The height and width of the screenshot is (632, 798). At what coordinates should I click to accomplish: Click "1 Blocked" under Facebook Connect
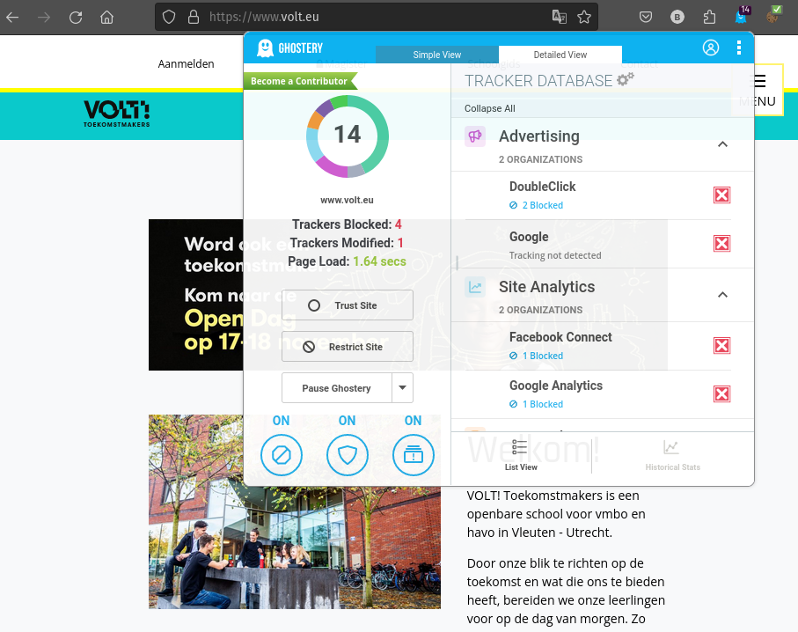click(x=543, y=356)
